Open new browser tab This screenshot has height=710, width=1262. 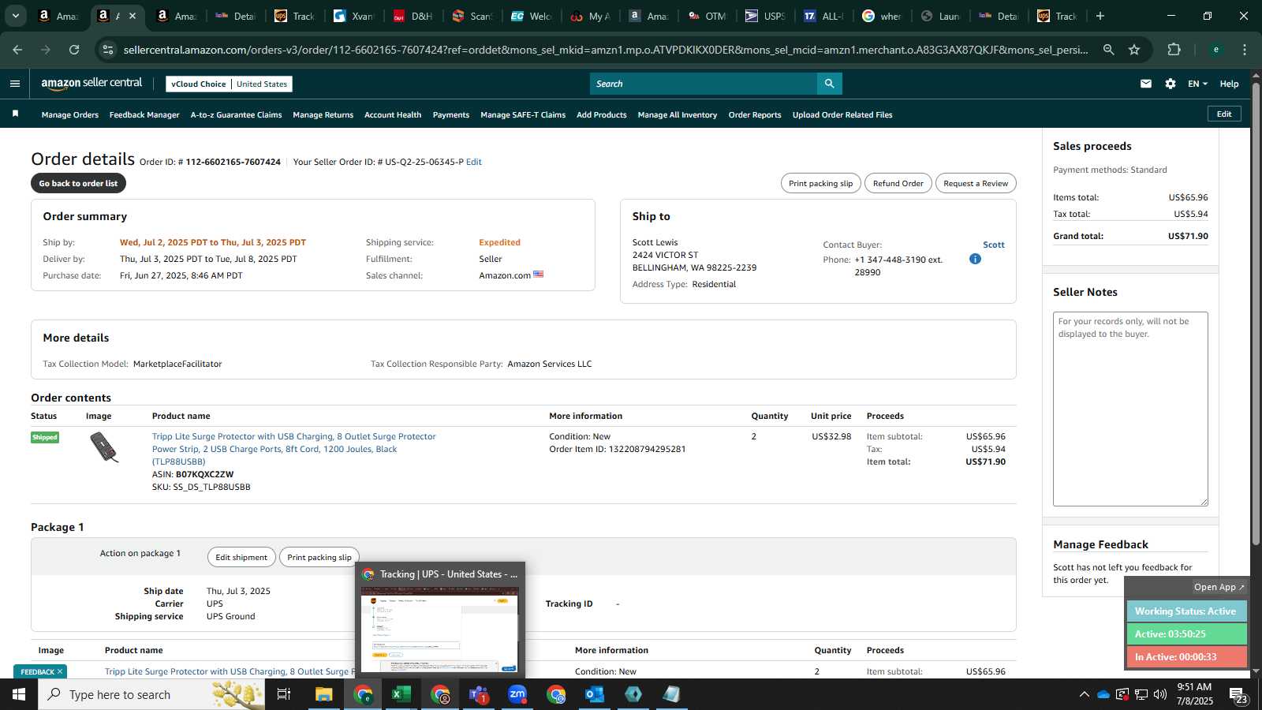point(1100,16)
